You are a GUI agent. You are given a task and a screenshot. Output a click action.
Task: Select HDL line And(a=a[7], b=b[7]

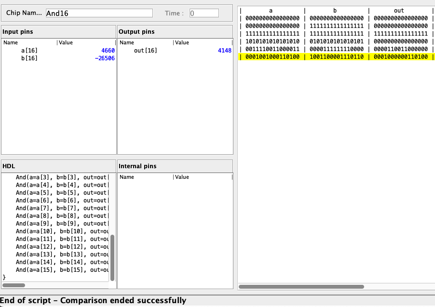(62, 208)
